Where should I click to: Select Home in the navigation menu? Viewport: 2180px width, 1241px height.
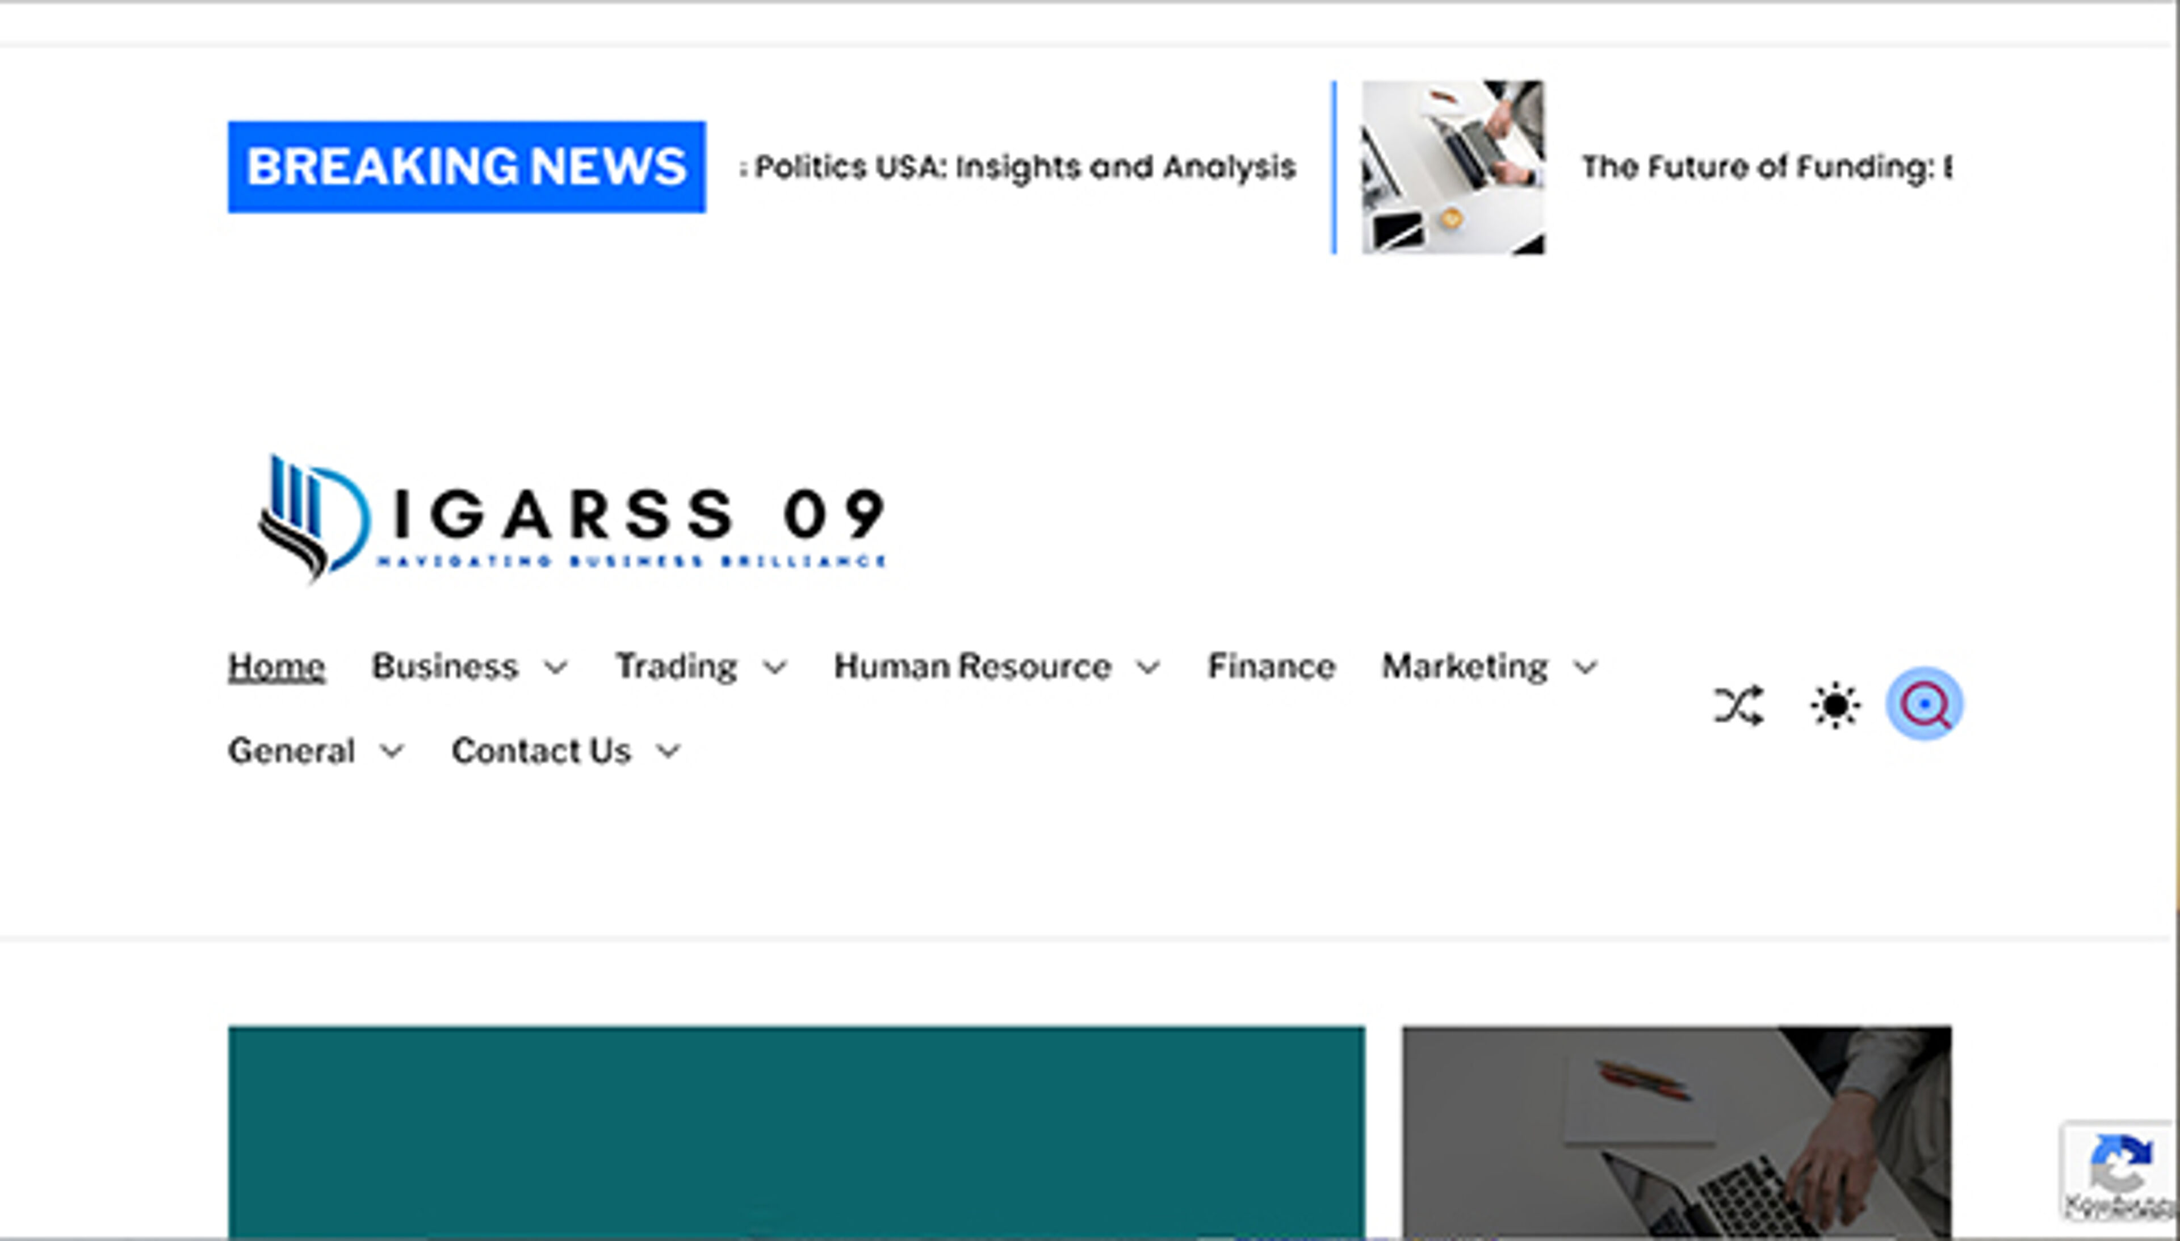click(x=275, y=666)
